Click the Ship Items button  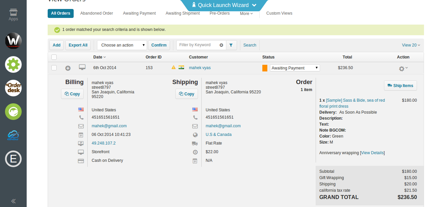[x=400, y=85]
